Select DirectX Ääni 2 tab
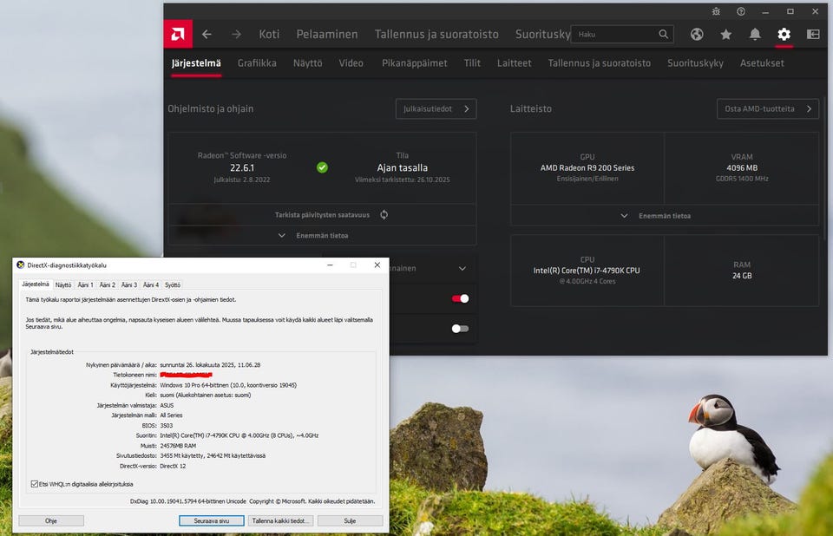The height and width of the screenshot is (536, 833). pyautogui.click(x=108, y=284)
